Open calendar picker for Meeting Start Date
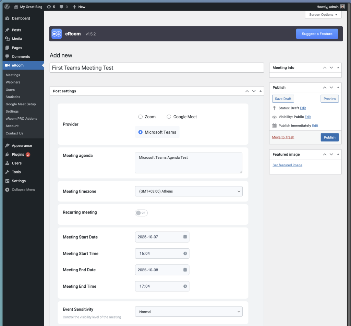Viewport: 351px width, 326px height. click(x=185, y=237)
